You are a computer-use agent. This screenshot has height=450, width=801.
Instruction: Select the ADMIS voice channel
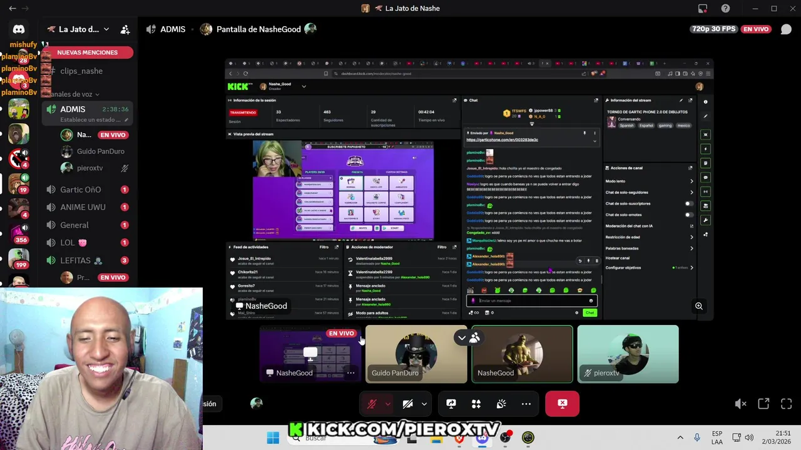click(x=88, y=114)
